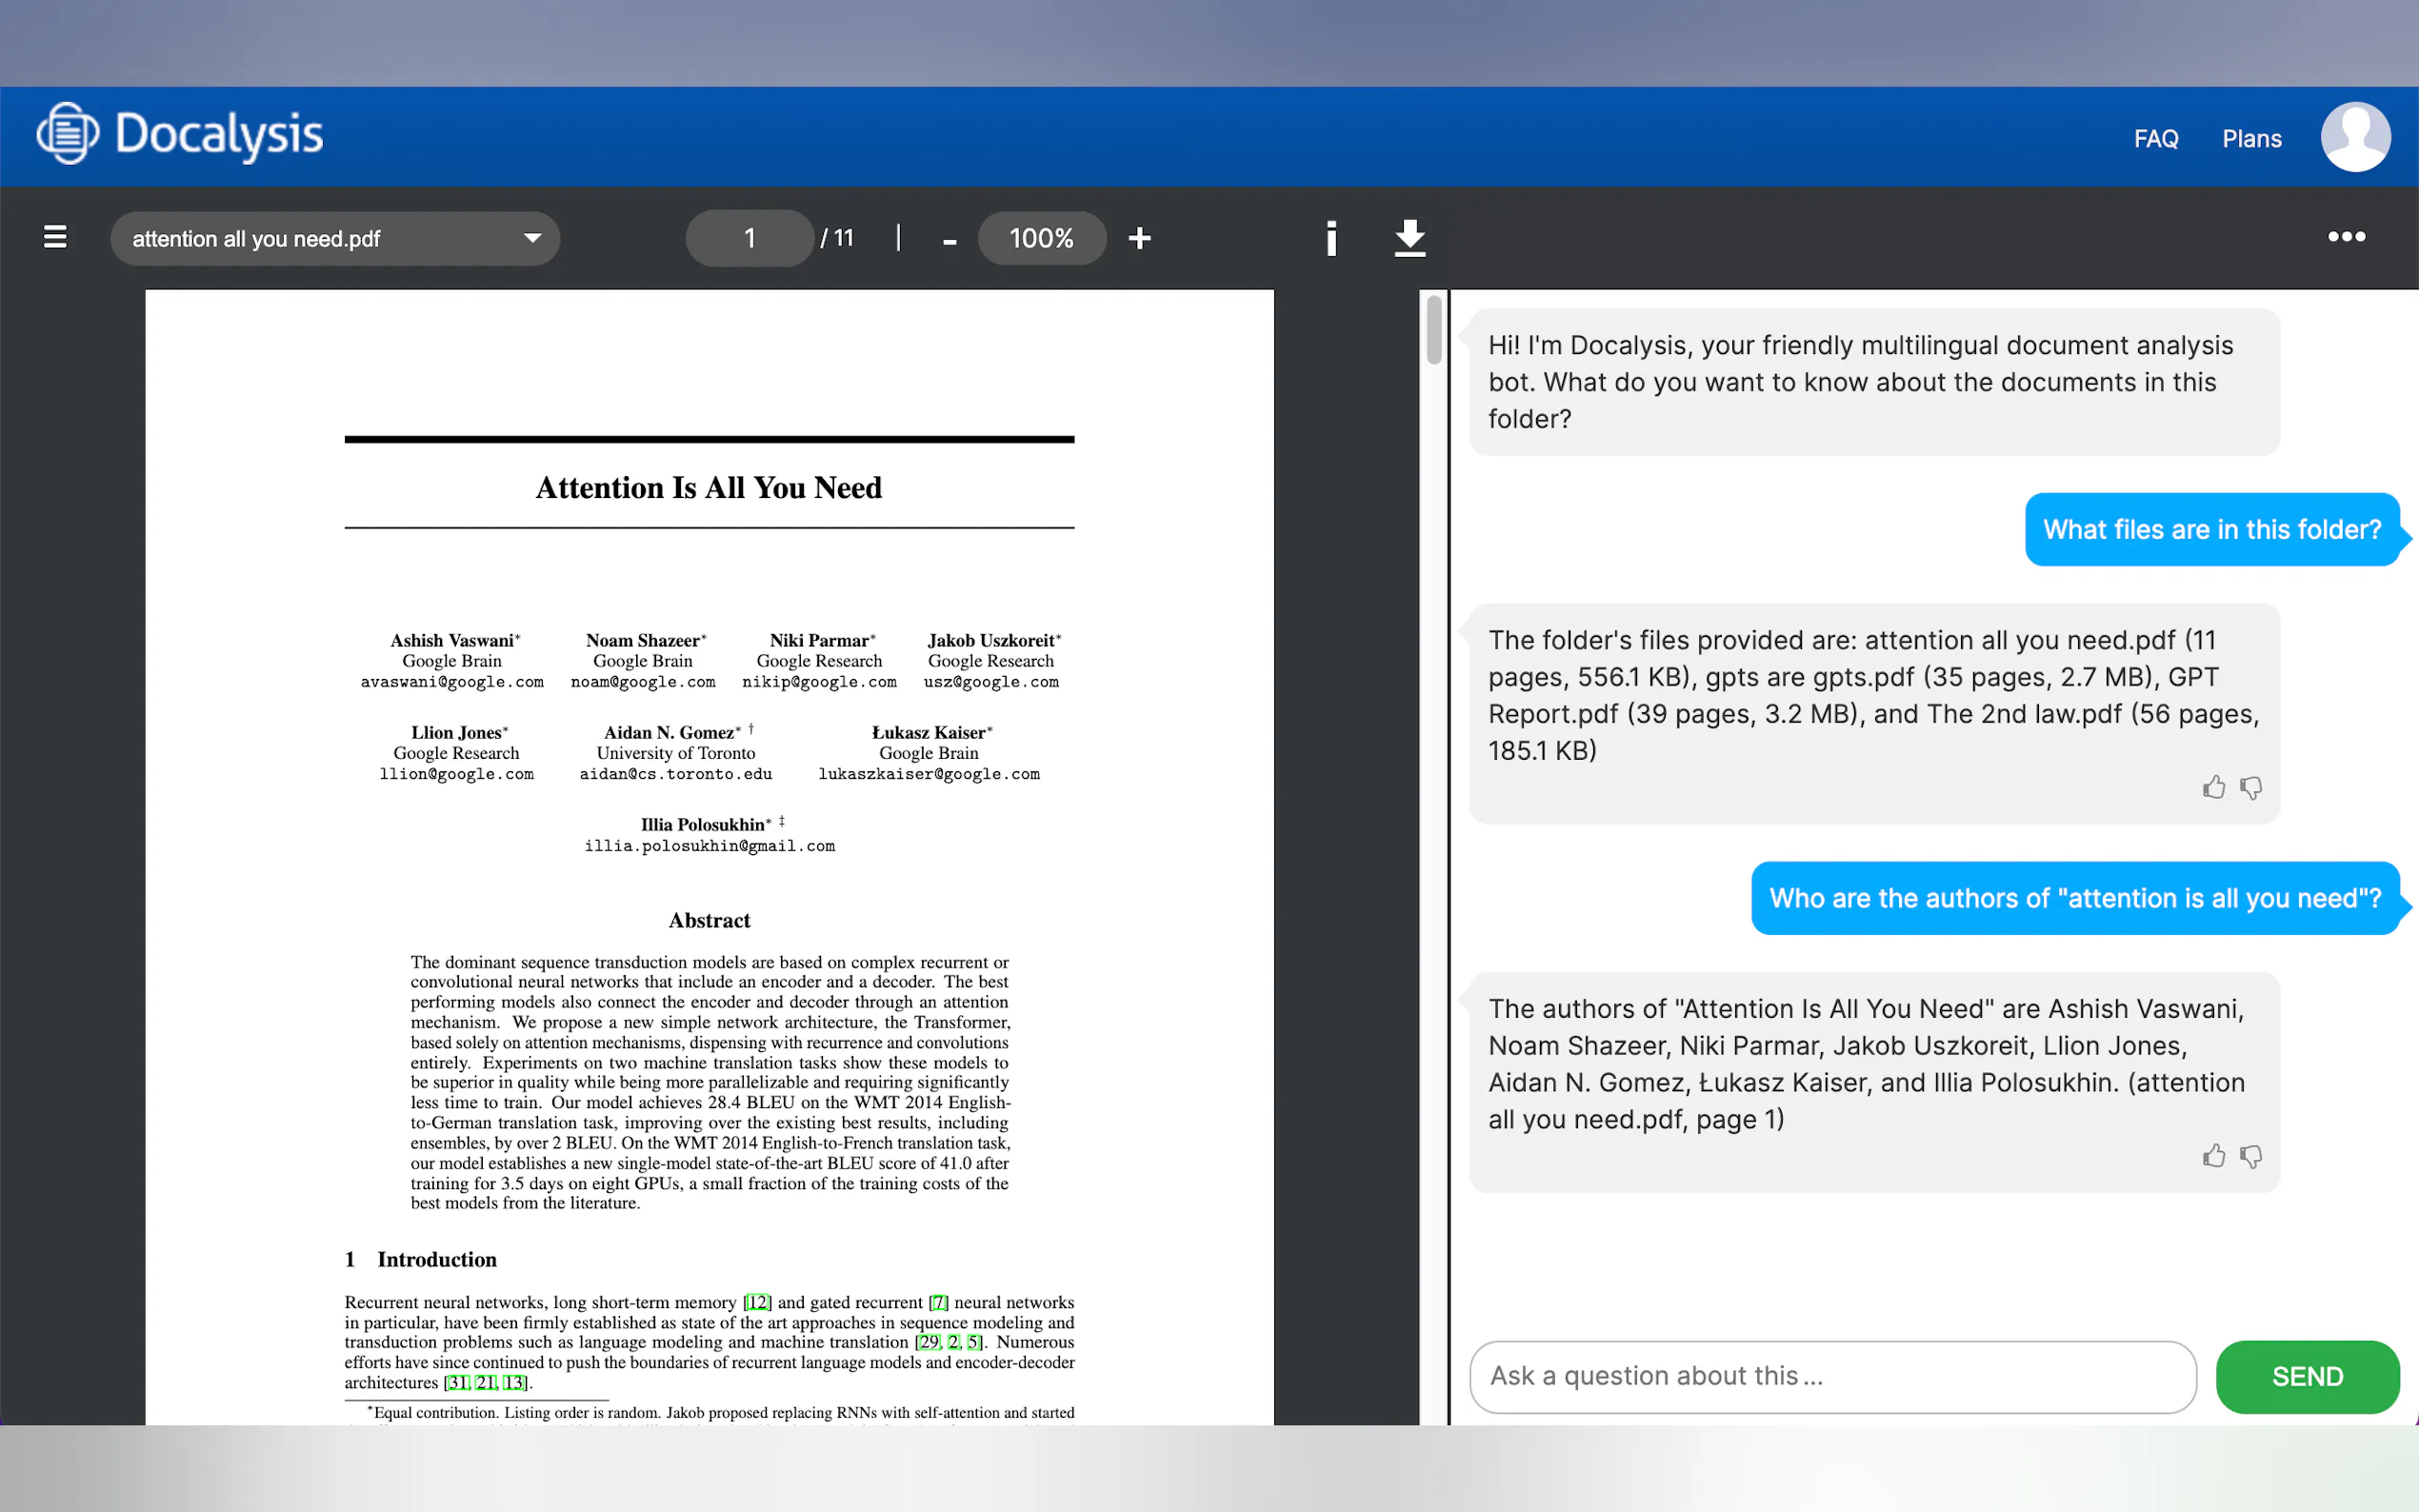The height and width of the screenshot is (1512, 2419).
Task: Click the 100% zoom level field
Action: pyautogui.click(x=1041, y=238)
